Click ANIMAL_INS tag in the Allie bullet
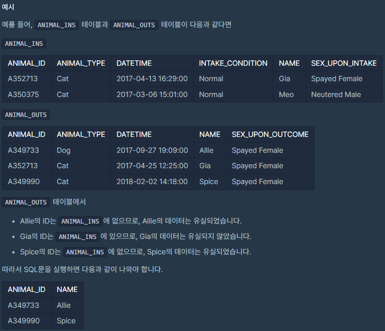Viewport: 385px width, 331px height. [80, 221]
